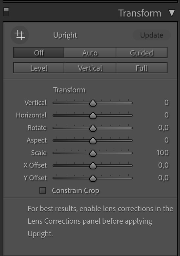Click the Aspect slider handle
Viewport: 180px width, 256px height.
[x=93, y=141]
